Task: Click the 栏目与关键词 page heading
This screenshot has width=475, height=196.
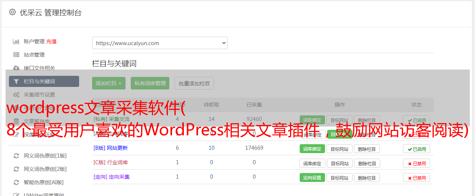Action: [114, 64]
